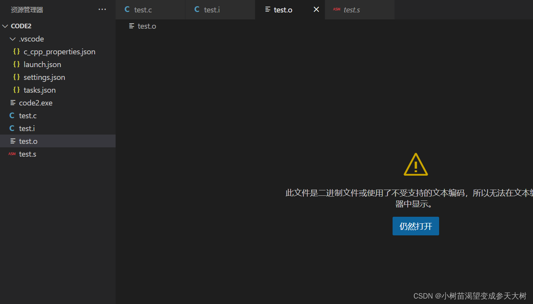Viewport: 533px width, 304px height.
Task: Click the braces icon beside settings.json
Action: pos(16,77)
